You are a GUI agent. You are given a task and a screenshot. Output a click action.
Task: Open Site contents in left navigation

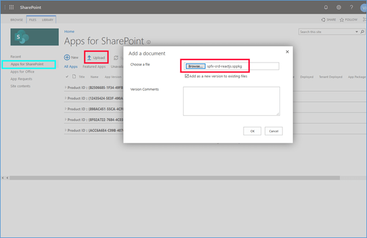[x=21, y=86]
